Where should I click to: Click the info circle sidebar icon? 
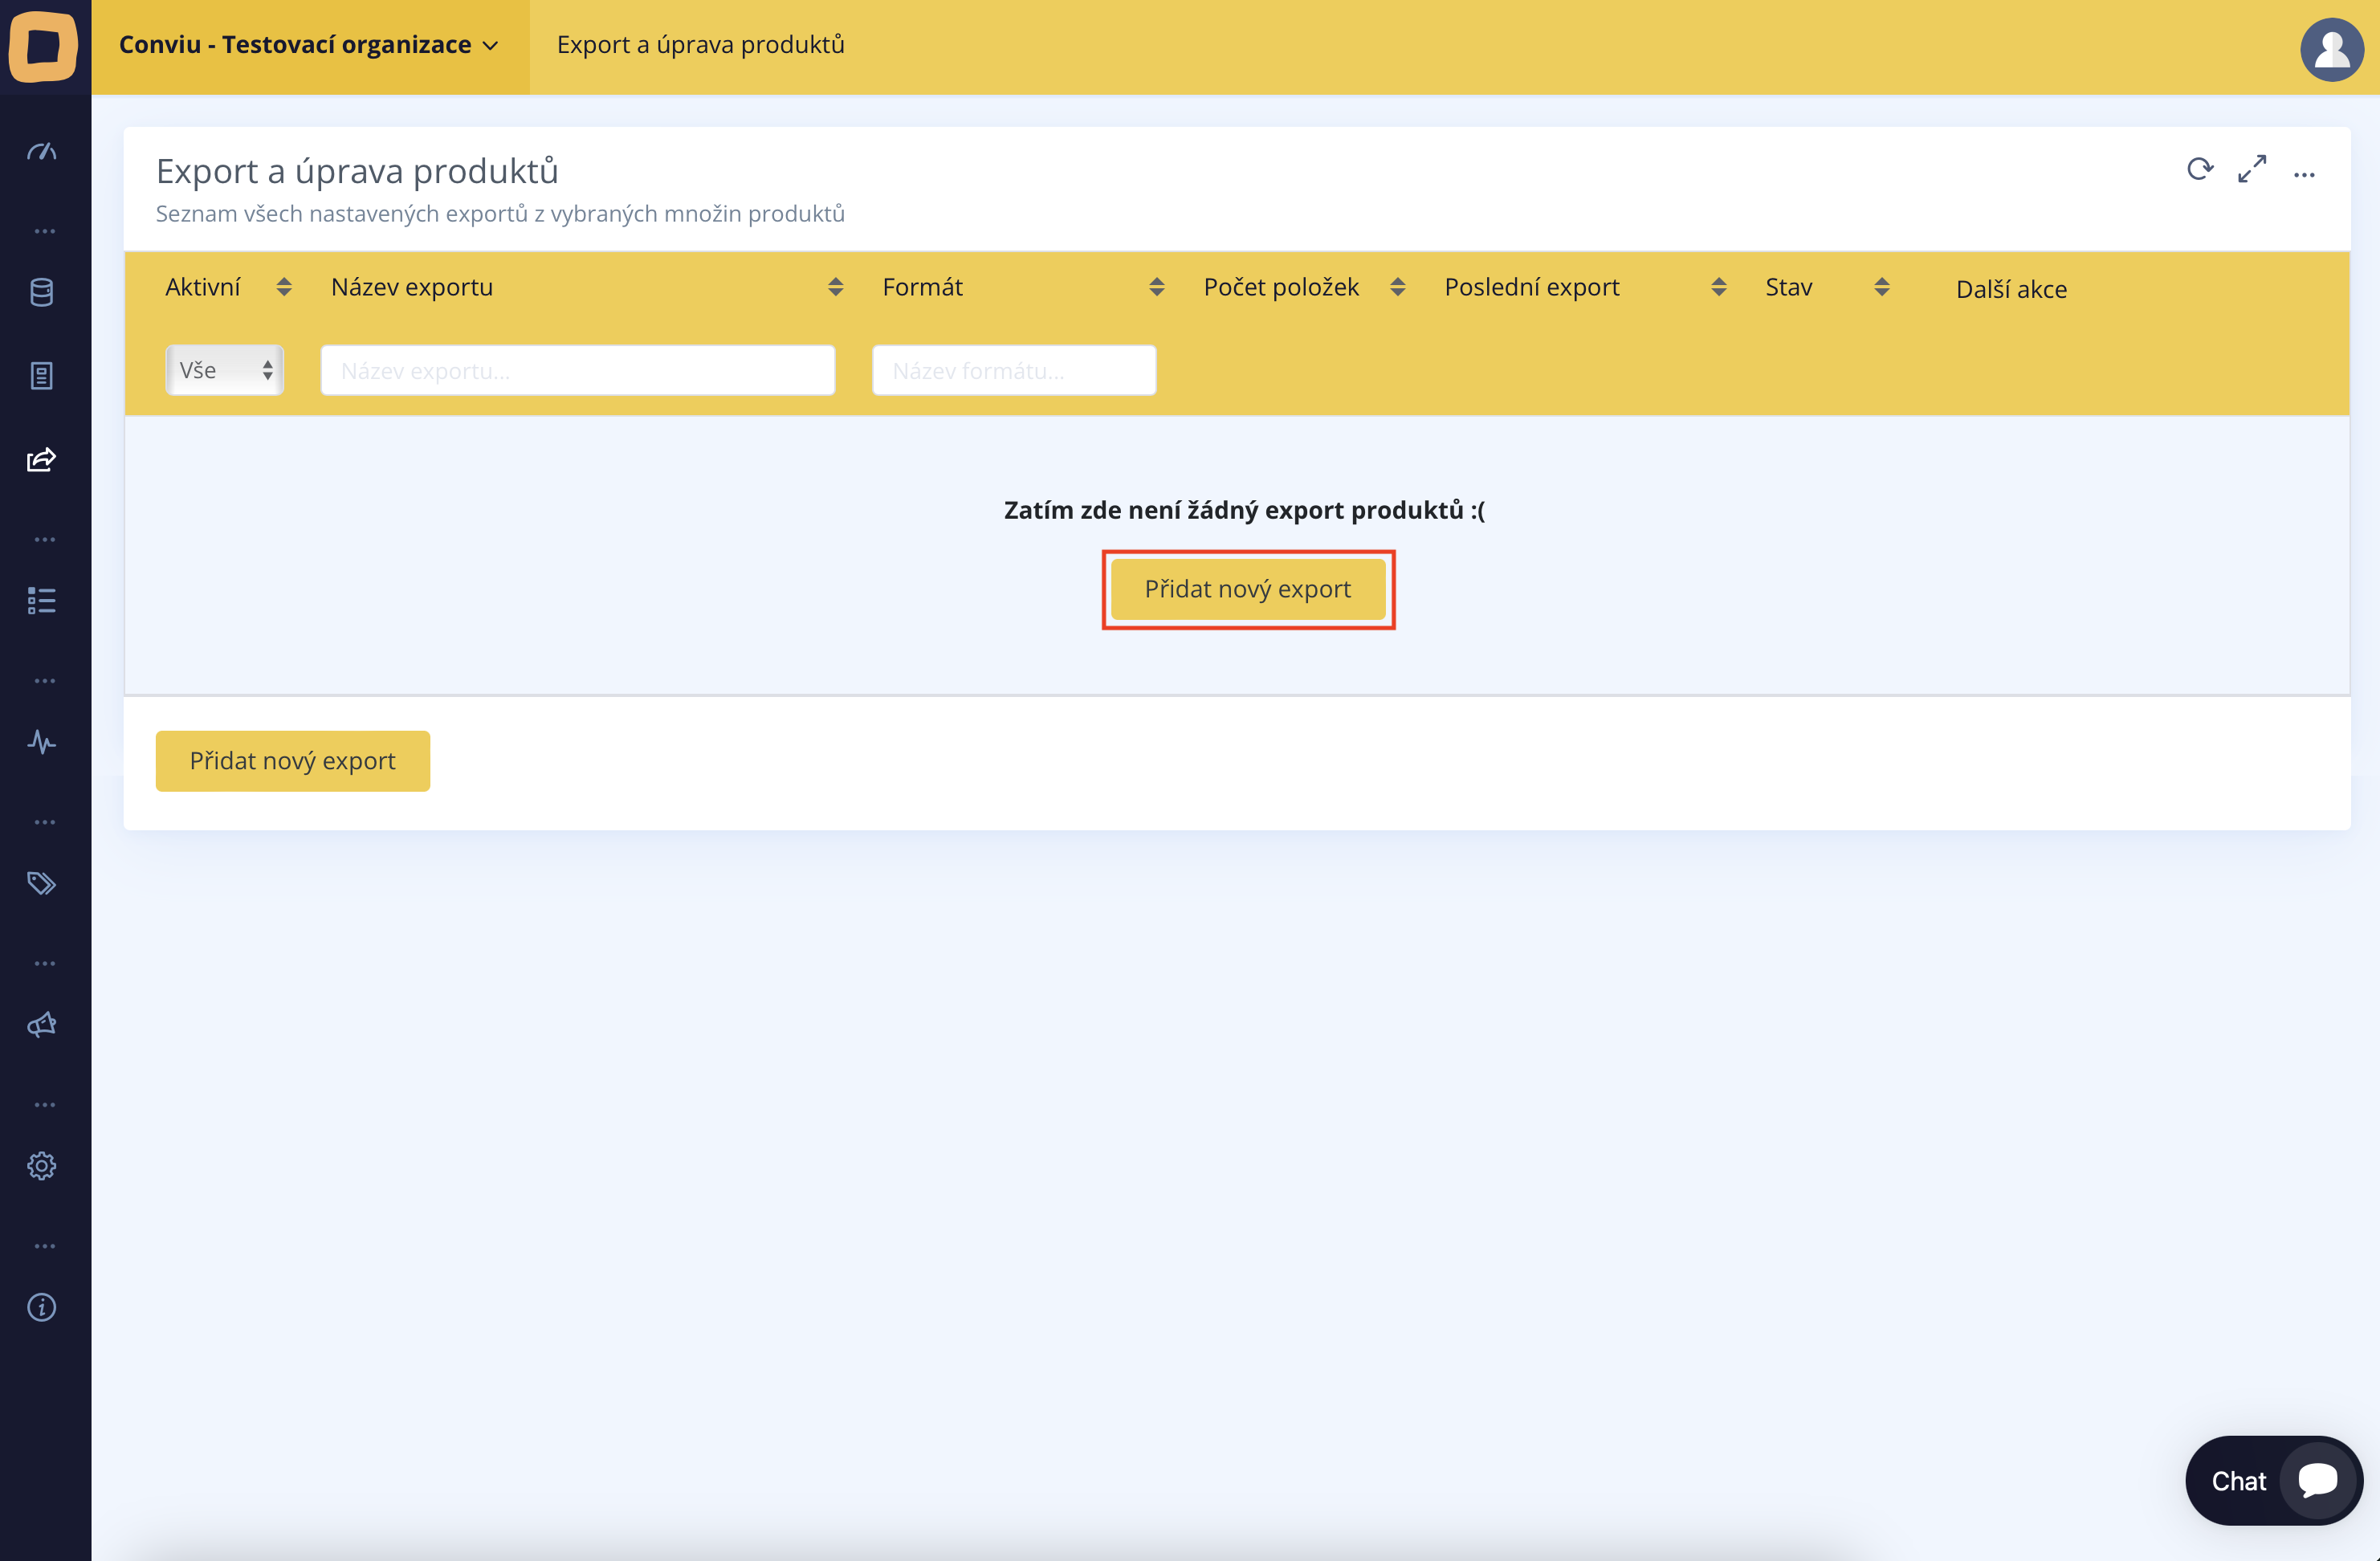(42, 1307)
